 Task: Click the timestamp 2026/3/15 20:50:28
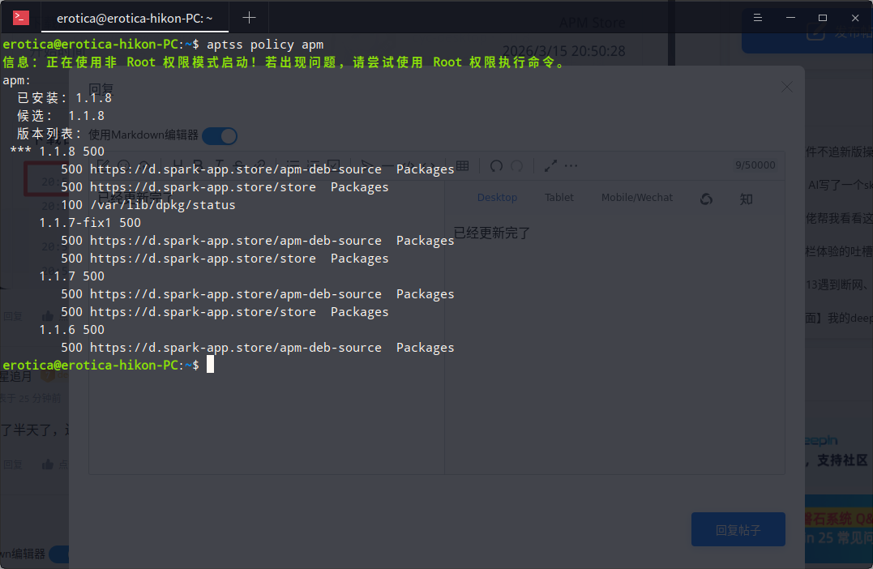click(564, 51)
